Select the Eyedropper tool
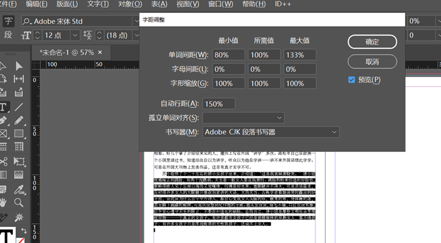Screen dimensions: 441x243 [x=19, y=190]
